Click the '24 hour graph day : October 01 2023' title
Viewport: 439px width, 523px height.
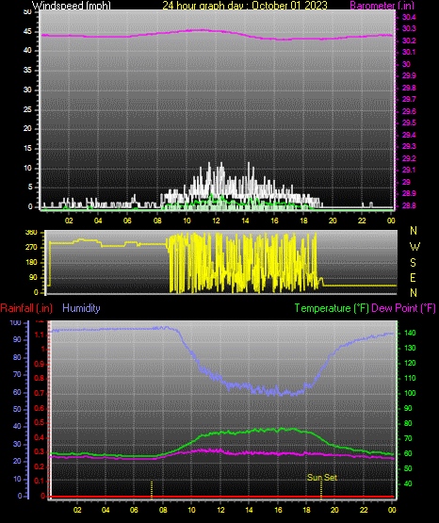point(245,5)
